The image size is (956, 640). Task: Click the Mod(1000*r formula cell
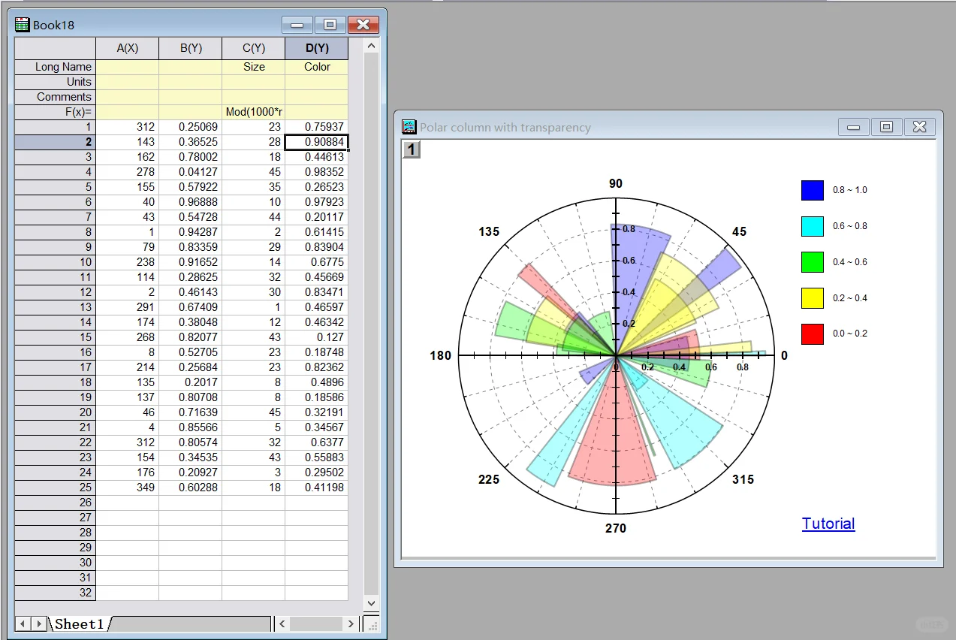[254, 112]
